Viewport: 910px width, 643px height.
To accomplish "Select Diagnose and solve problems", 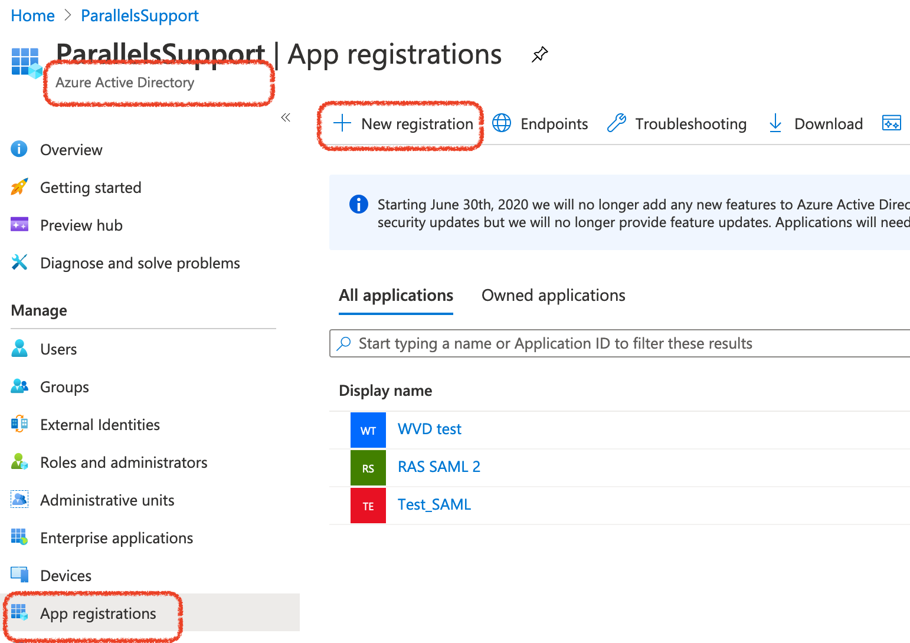I will (x=140, y=263).
